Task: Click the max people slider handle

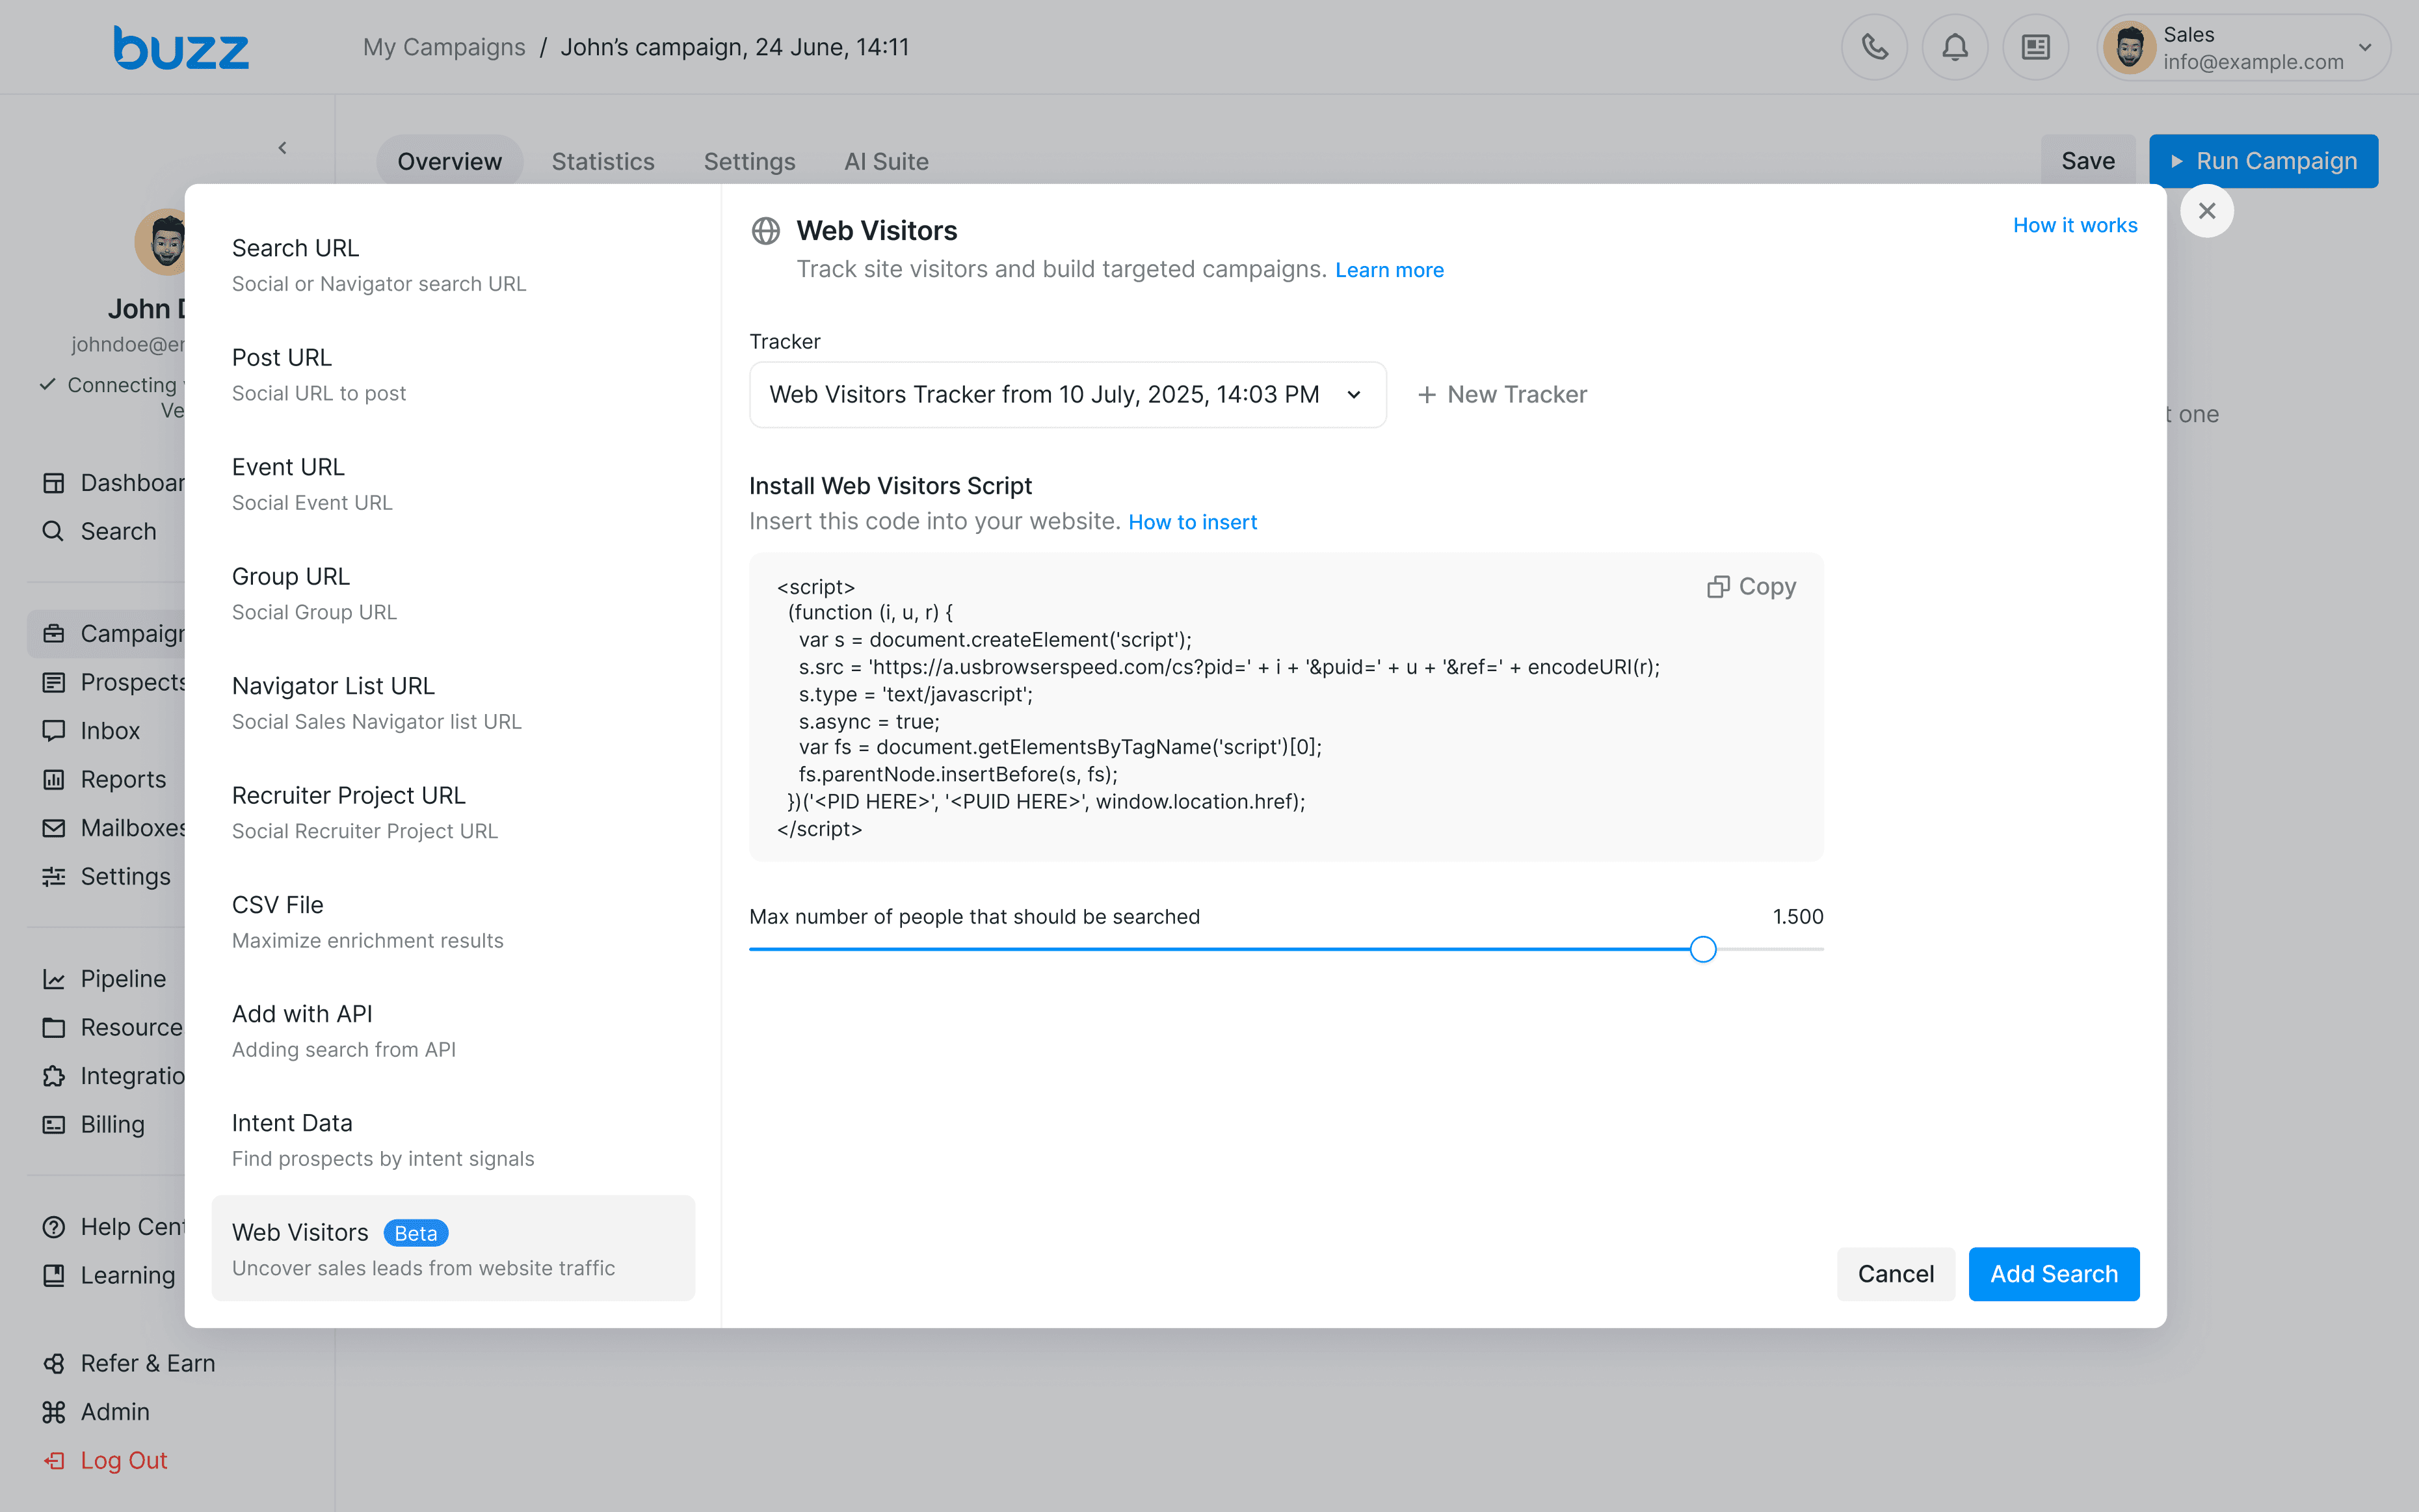Action: click(x=1702, y=949)
